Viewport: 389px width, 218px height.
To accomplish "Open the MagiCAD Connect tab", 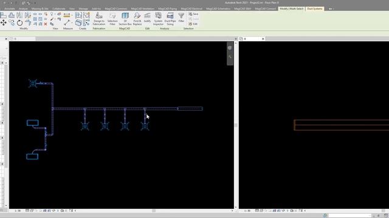I will click(x=265, y=8).
